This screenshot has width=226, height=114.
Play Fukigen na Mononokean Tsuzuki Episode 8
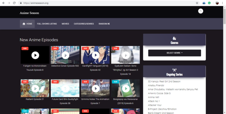[x=35, y=55]
